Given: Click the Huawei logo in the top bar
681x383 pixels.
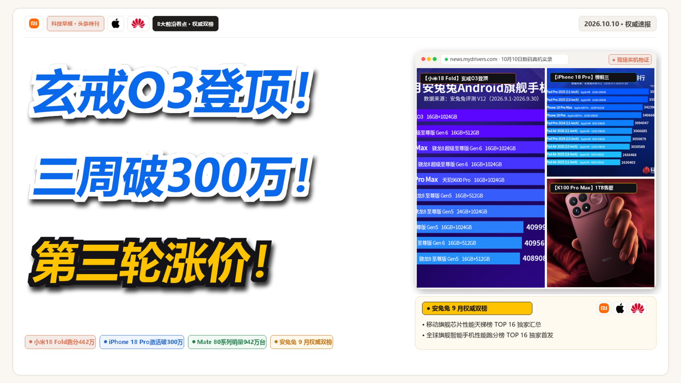Looking at the screenshot, I should point(138,24).
